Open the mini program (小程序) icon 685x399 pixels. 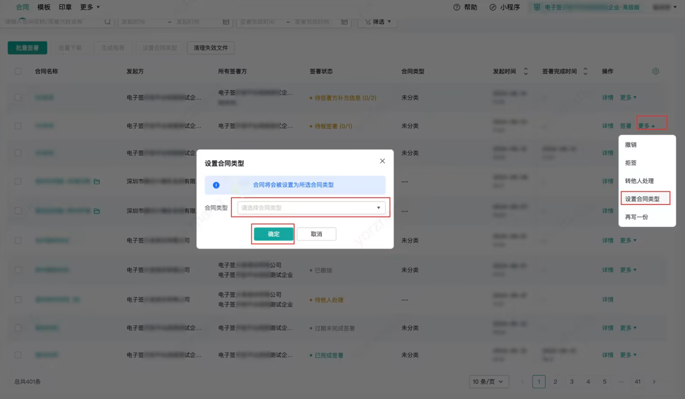pyautogui.click(x=493, y=7)
